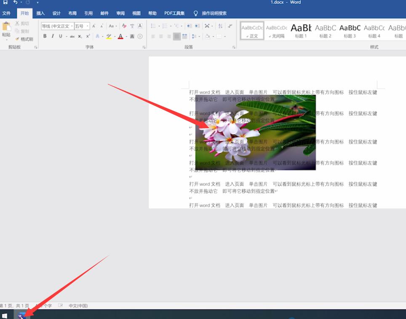Apply the red font color (A)
This screenshot has width=406, height=319.
pos(120,37)
